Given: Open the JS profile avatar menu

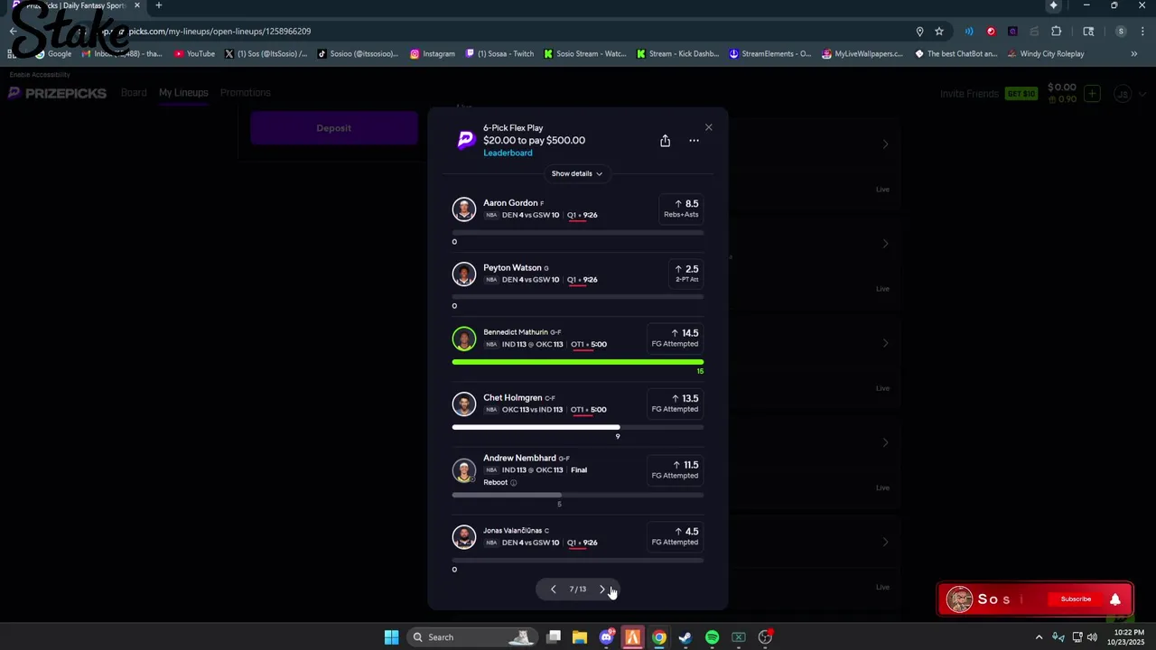Looking at the screenshot, I should coord(1123,94).
